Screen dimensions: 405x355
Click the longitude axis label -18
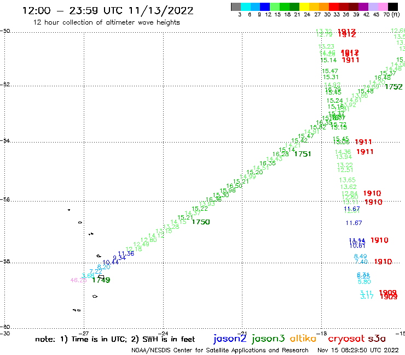[x=322, y=333]
